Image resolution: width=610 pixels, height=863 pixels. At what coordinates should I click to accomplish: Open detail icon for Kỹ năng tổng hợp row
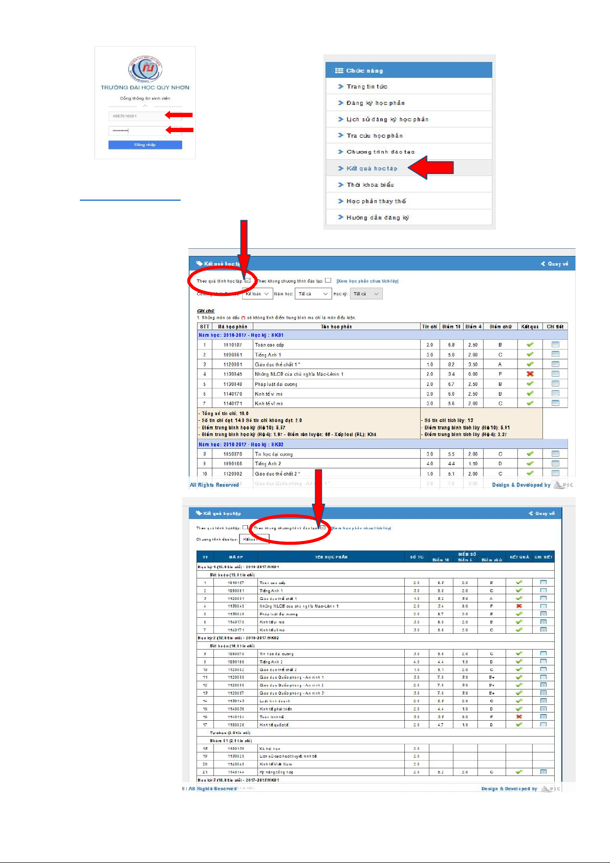coord(543,772)
